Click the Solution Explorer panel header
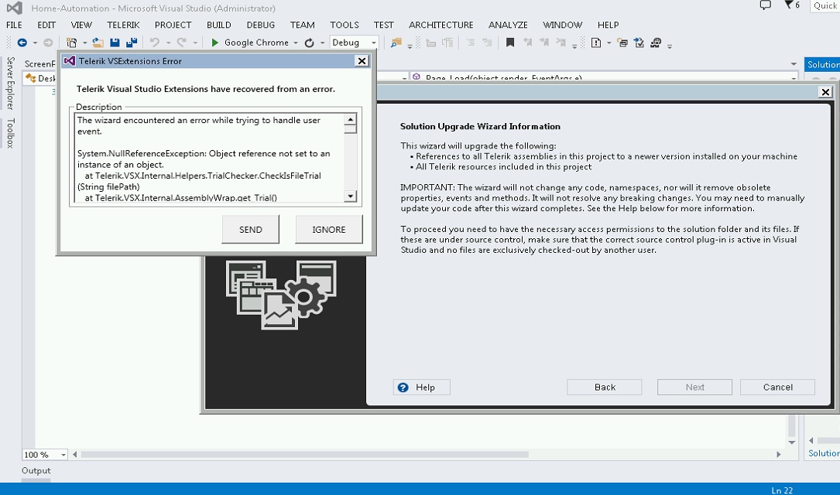Viewport: 840px width, 495px height. point(822,65)
